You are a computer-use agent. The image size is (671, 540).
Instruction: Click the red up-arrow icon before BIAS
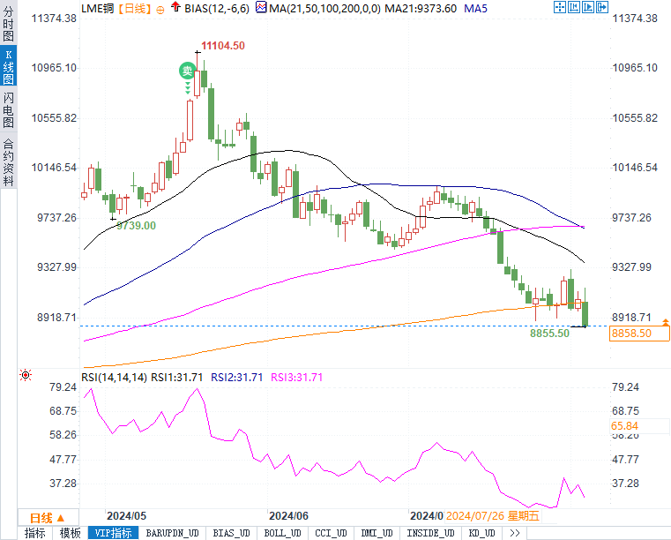(175, 7)
